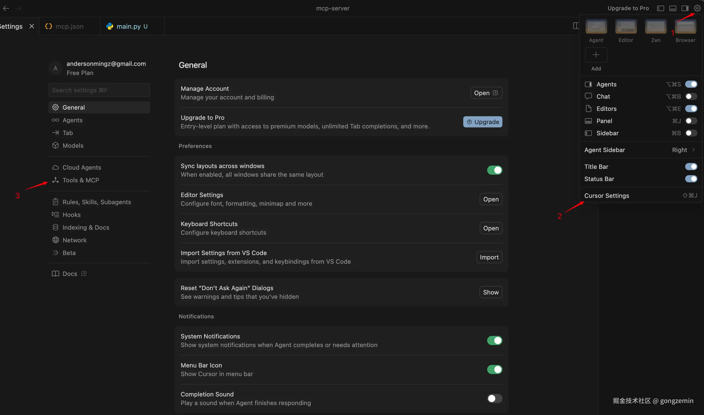Open the Docs external link
The image size is (704, 415).
(x=69, y=274)
